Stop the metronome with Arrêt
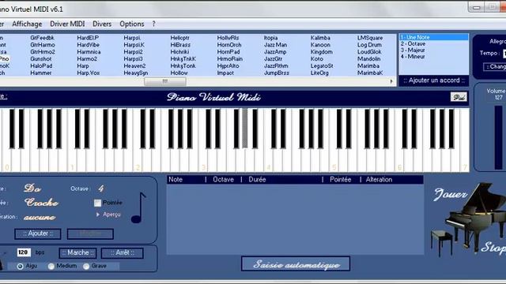506x284 pixels. (122, 253)
